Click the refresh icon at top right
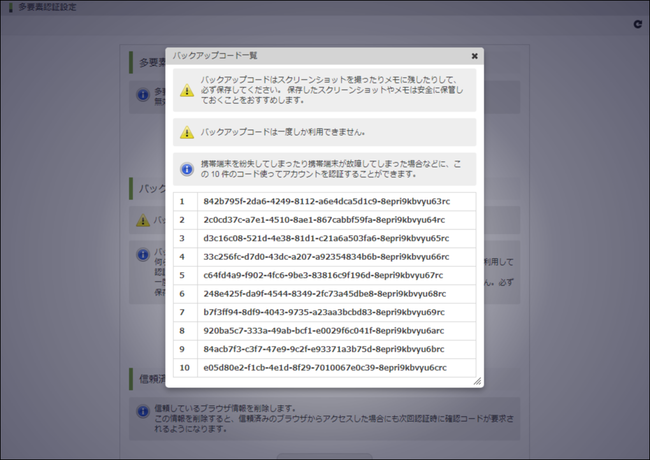The height and width of the screenshot is (460, 650). [638, 24]
